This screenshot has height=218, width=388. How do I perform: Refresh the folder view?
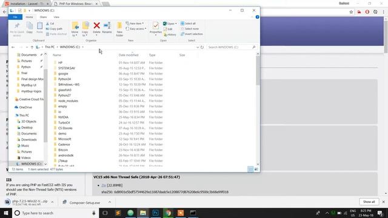click(x=202, y=47)
